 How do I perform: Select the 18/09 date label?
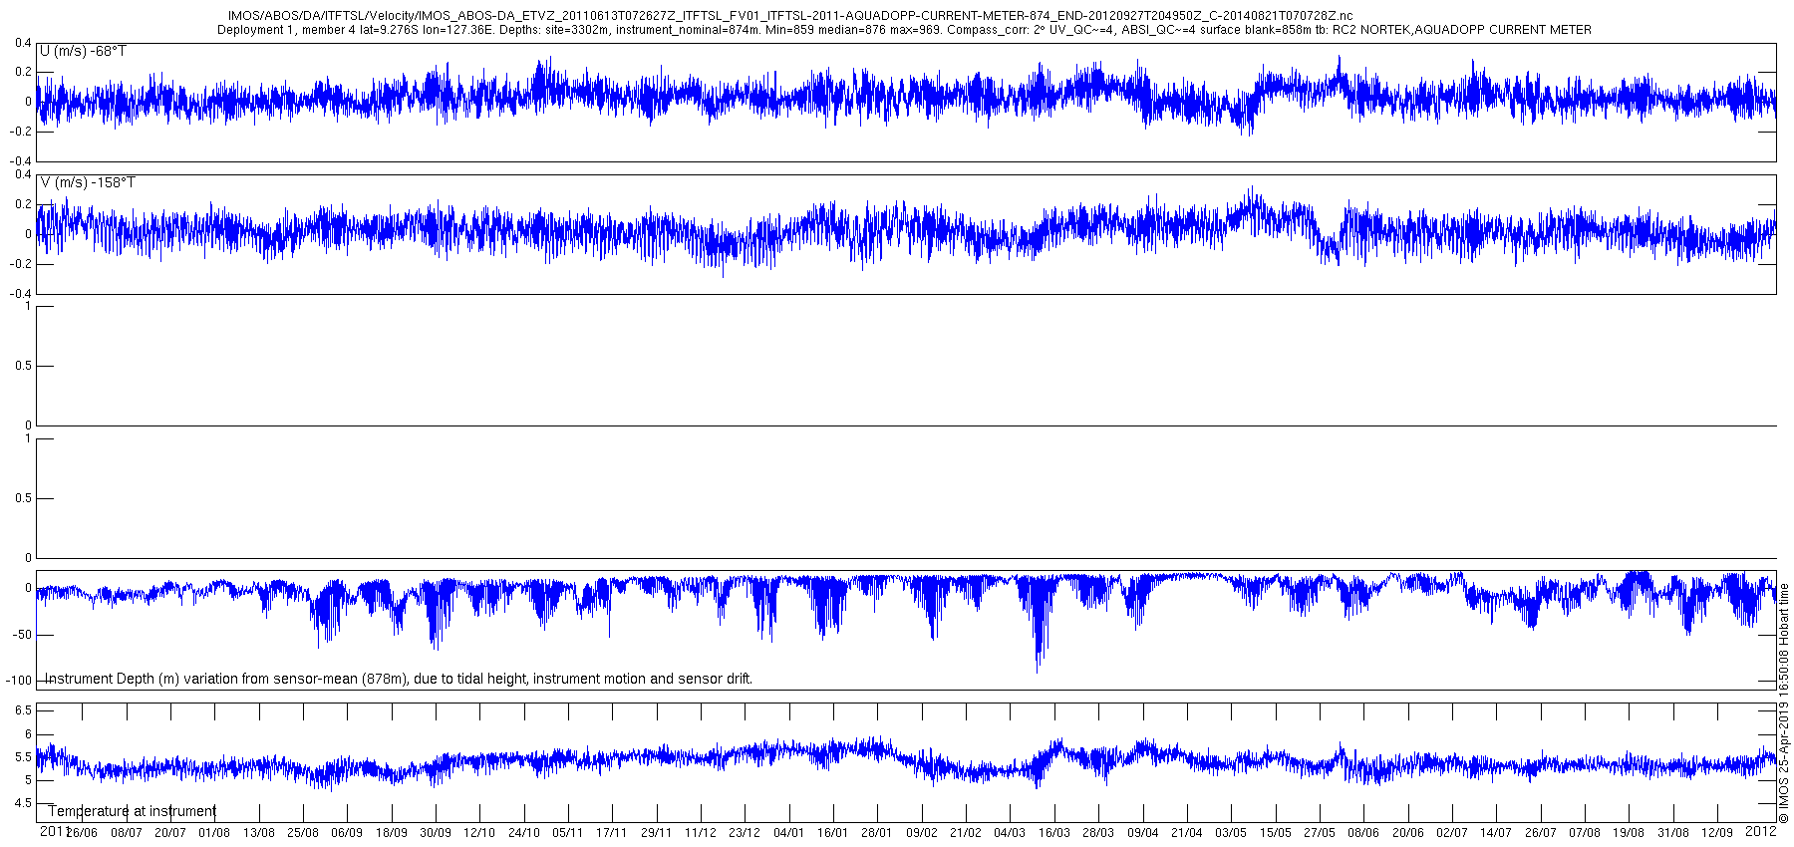392,832
